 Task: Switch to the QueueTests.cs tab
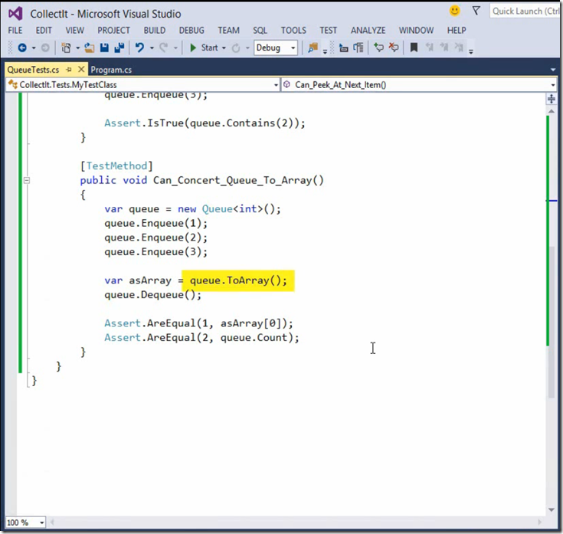(x=33, y=70)
